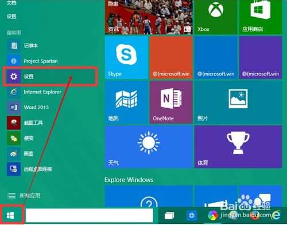
Task: Click the Explore Windows group heading
Action: click(129, 180)
